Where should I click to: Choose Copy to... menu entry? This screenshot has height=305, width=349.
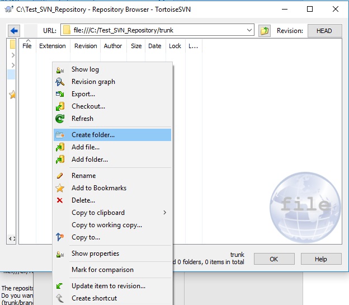coord(112,237)
